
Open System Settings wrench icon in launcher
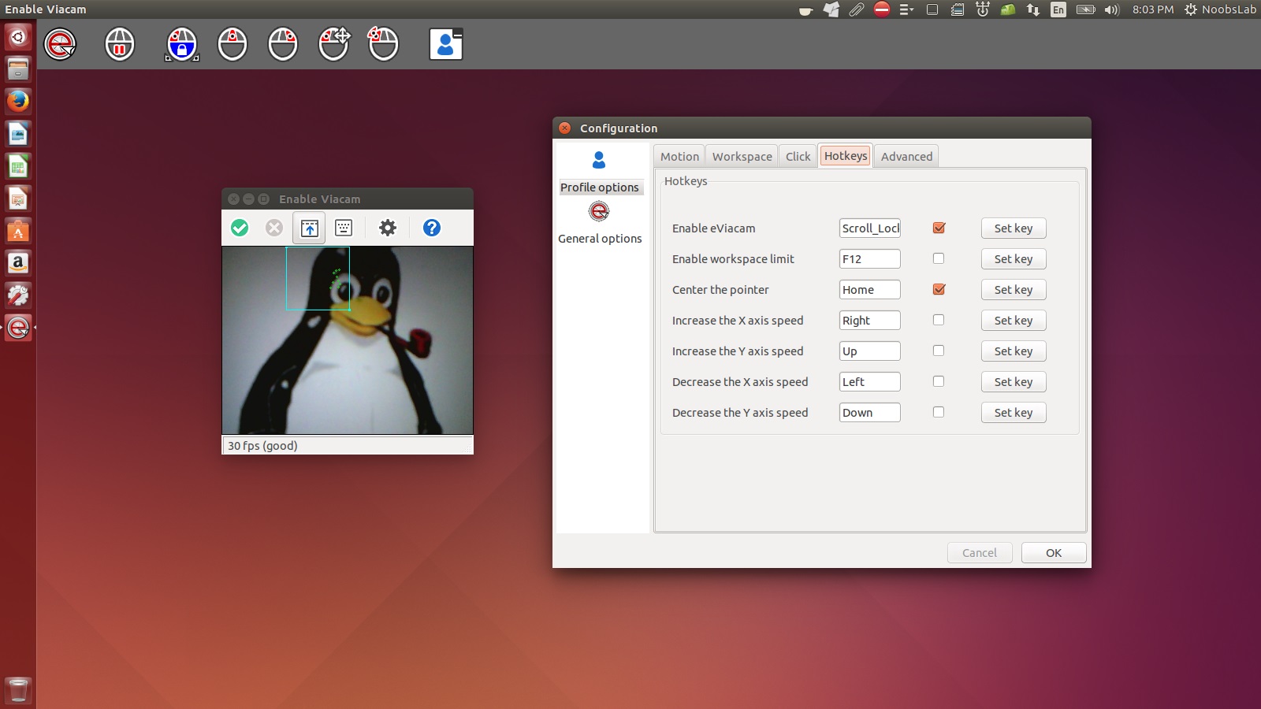click(x=18, y=295)
